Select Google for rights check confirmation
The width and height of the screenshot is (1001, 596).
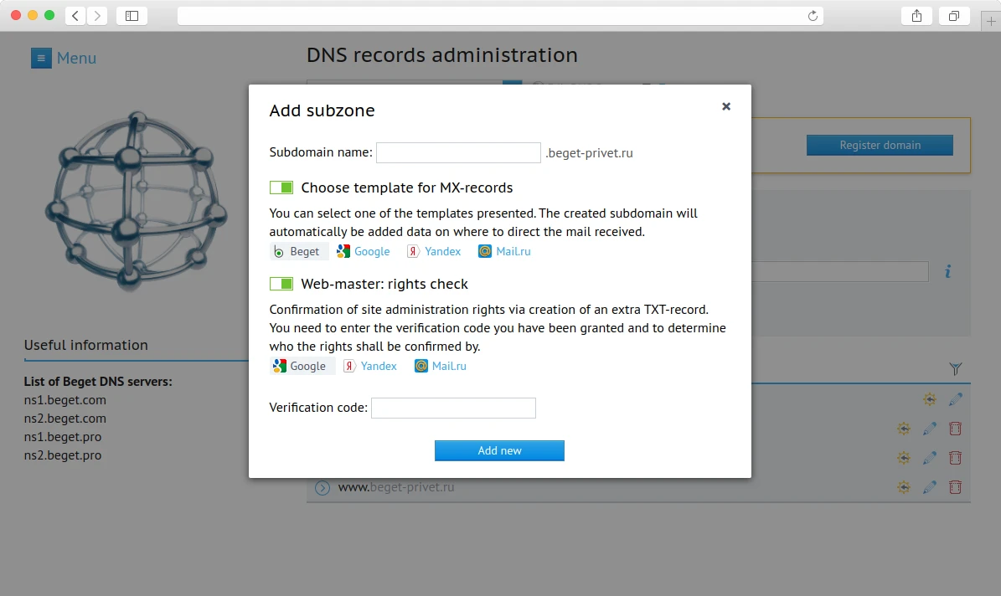click(300, 366)
